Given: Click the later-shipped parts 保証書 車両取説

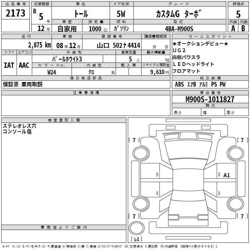Looking at the screenshot, I should [x=22, y=84].
